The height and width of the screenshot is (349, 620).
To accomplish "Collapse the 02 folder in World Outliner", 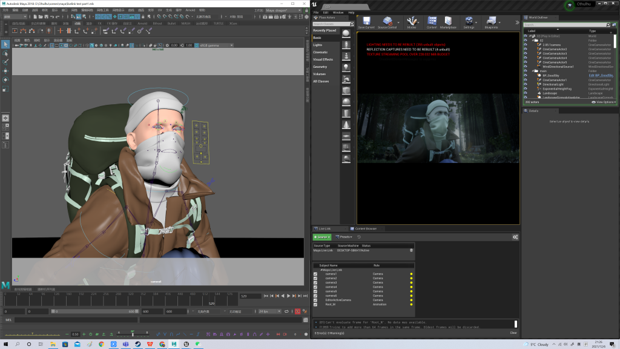I will pyautogui.click(x=534, y=41).
